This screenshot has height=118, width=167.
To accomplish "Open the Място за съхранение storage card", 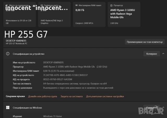I will 20,14.
